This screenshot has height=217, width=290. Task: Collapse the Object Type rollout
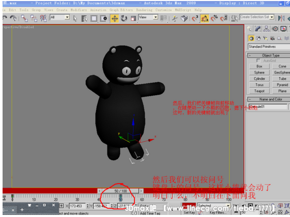pyautogui.click(x=269, y=56)
